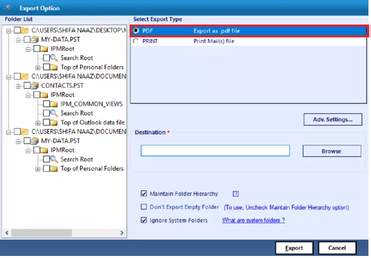The width and height of the screenshot is (371, 258).
Task: Focus the Destination path text field
Action: [215, 150]
